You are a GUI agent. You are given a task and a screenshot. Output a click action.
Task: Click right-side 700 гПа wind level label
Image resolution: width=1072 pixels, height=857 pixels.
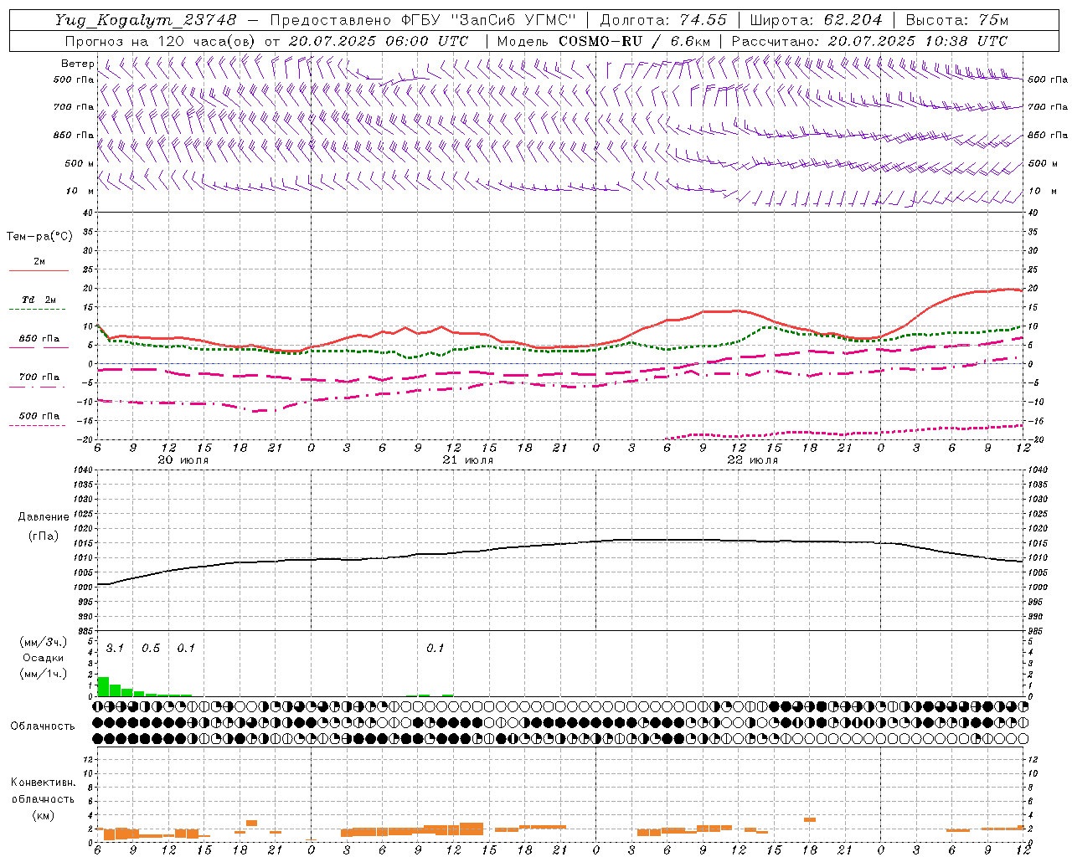[x=1048, y=107]
